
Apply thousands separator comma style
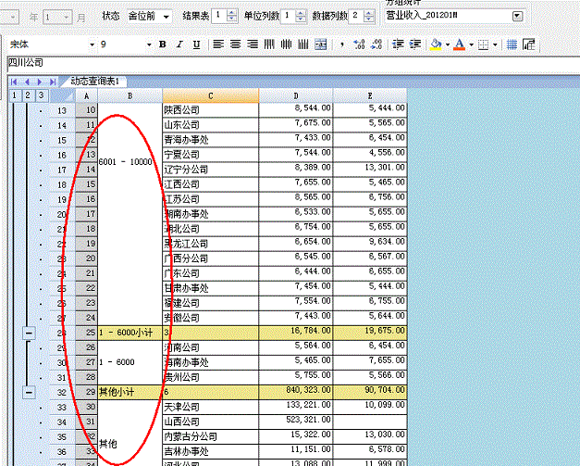pos(342,44)
